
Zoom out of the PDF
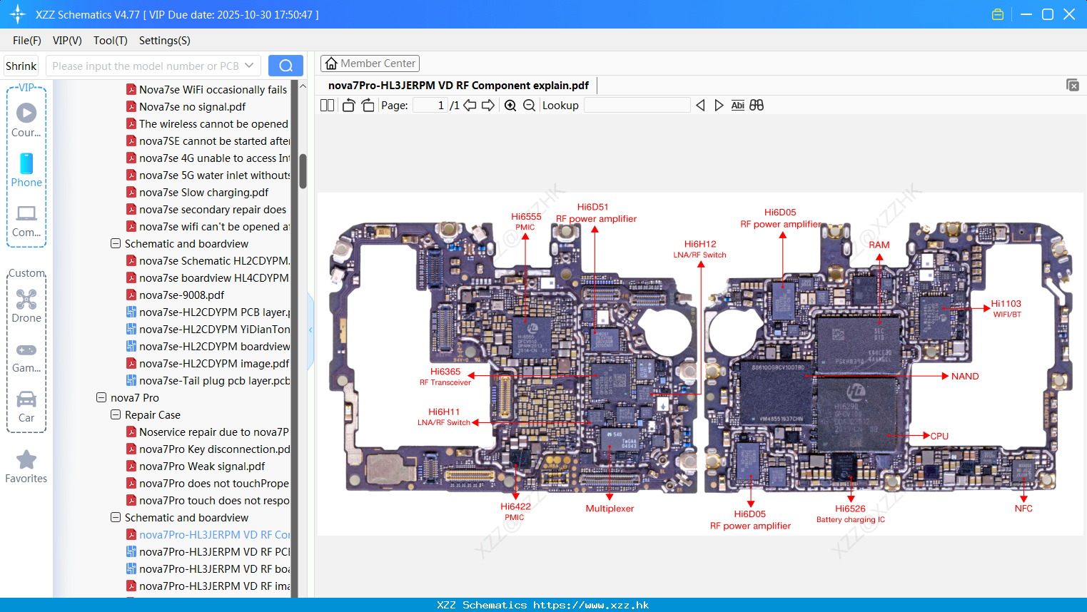529,106
